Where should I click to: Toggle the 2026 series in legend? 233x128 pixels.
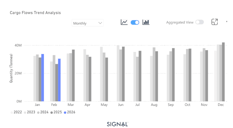70,112
